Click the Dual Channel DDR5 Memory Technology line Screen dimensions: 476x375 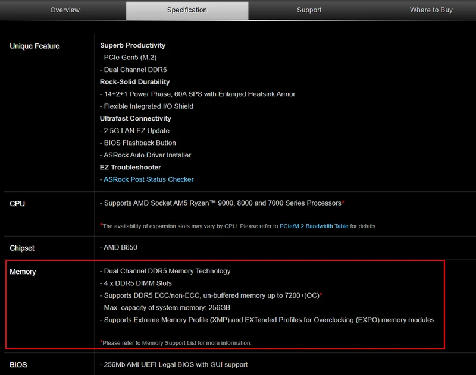click(x=165, y=271)
